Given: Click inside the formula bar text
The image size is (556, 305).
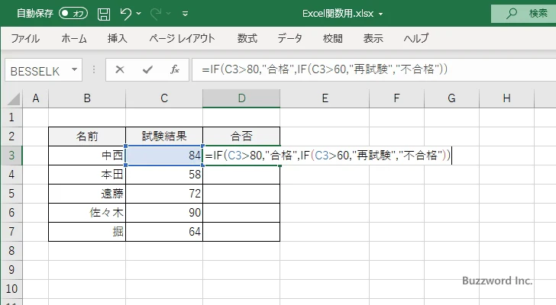Looking at the screenshot, I should click(325, 69).
